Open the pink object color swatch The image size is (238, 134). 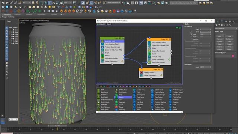pyautogui.click(x=233, y=56)
